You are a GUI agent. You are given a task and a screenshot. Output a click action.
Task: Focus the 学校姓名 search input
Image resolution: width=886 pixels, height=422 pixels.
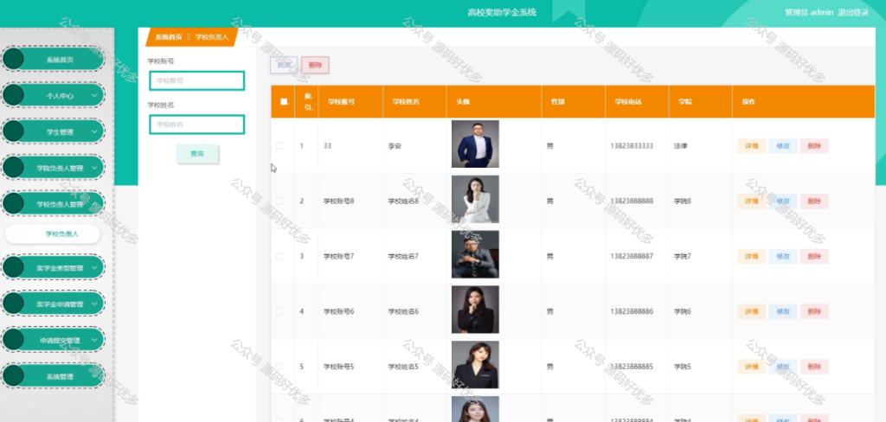click(x=196, y=125)
